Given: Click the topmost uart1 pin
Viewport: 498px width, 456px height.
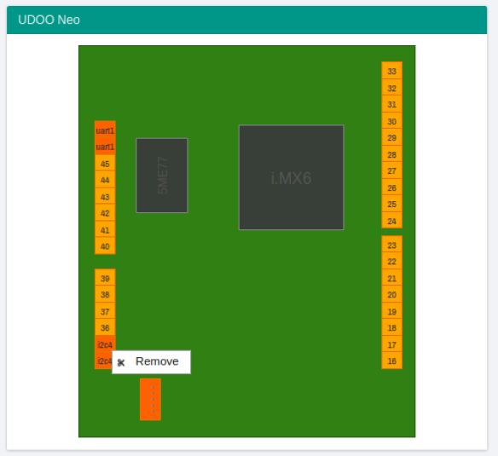Looking at the screenshot, I should 105,130.
